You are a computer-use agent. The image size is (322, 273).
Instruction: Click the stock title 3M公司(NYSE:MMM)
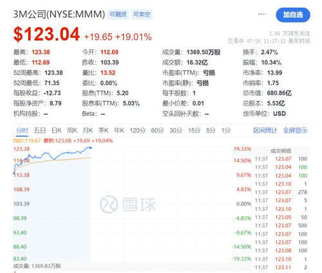pyautogui.click(x=59, y=14)
